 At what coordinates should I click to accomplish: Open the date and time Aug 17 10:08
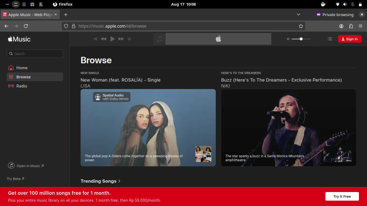pyautogui.click(x=183, y=4)
